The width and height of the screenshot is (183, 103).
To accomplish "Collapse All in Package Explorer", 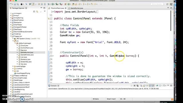I will [34, 11].
